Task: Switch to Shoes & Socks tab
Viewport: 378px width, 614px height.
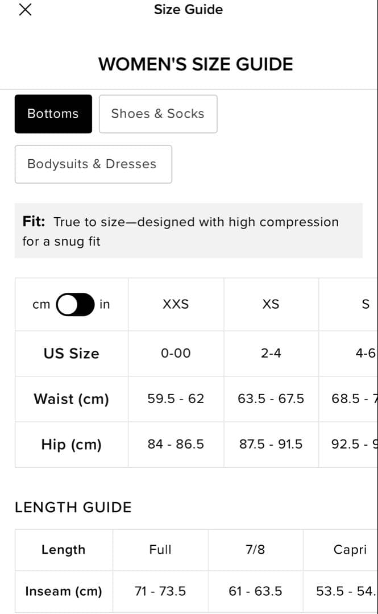Action: (x=157, y=114)
